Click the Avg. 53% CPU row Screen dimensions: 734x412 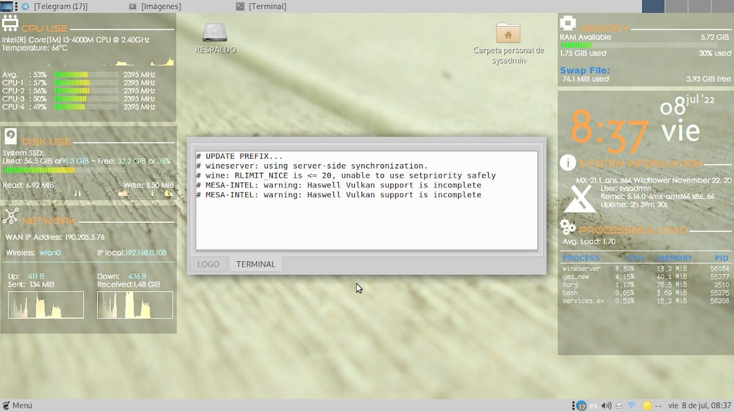[79, 75]
